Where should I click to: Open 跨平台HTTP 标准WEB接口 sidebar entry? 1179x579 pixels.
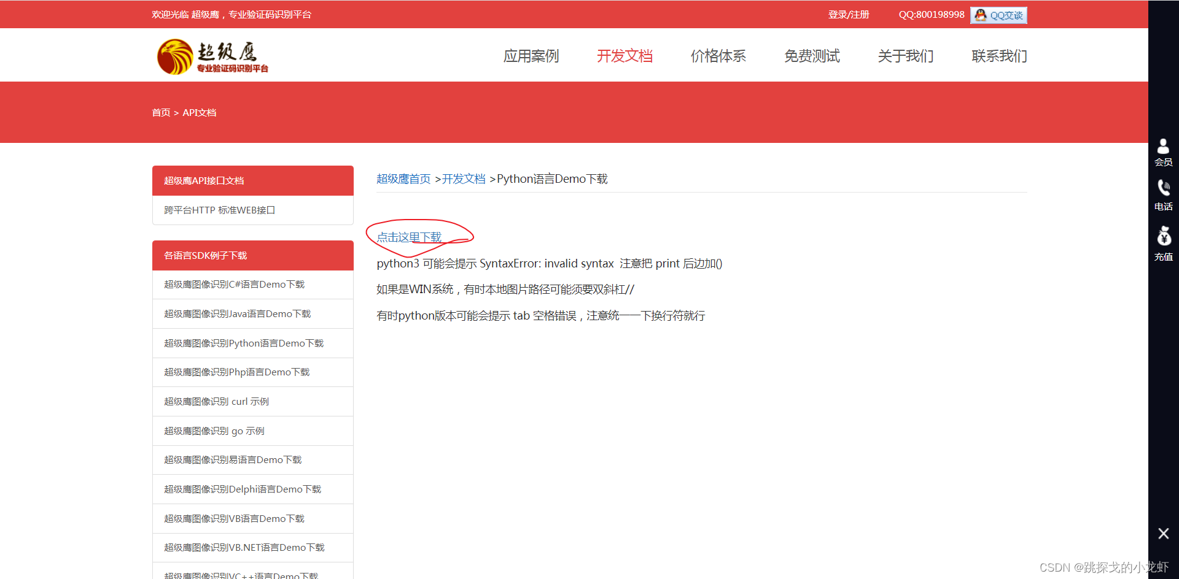pos(253,210)
